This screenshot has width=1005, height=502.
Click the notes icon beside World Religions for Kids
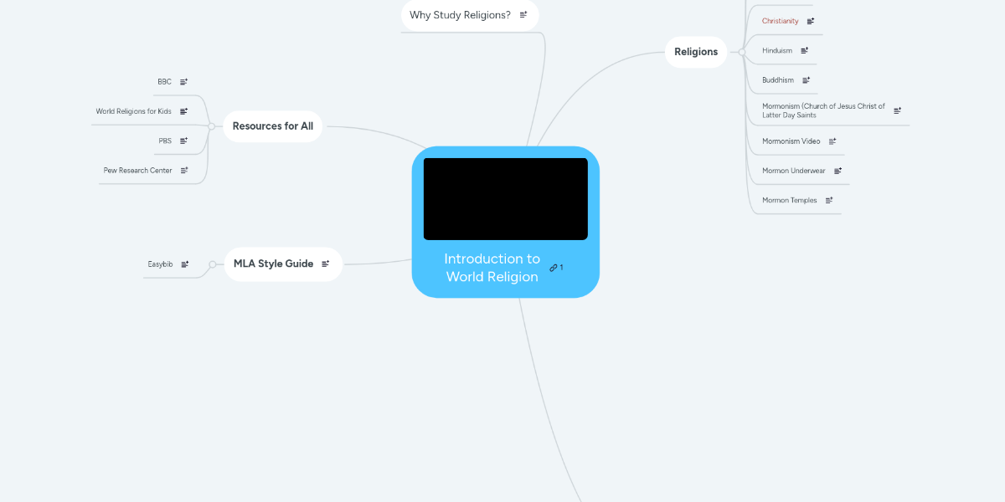tap(184, 110)
